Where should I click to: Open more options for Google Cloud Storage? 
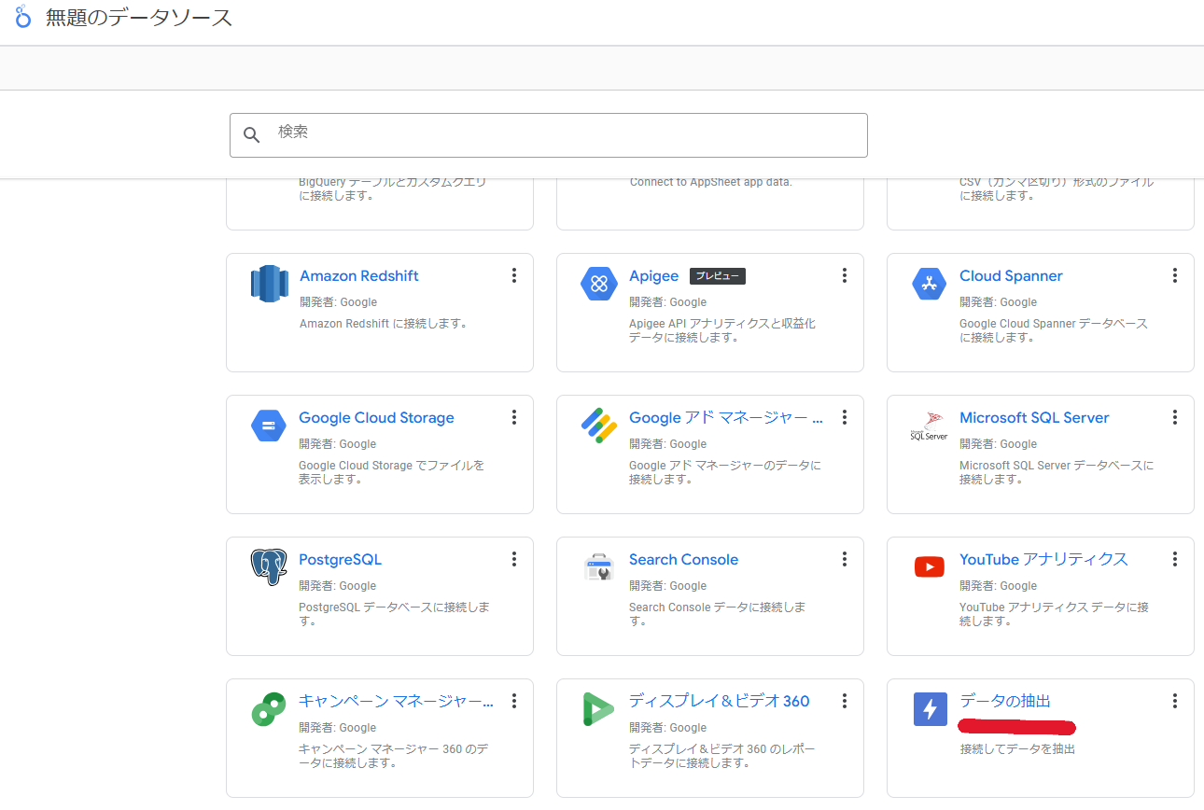point(513,417)
